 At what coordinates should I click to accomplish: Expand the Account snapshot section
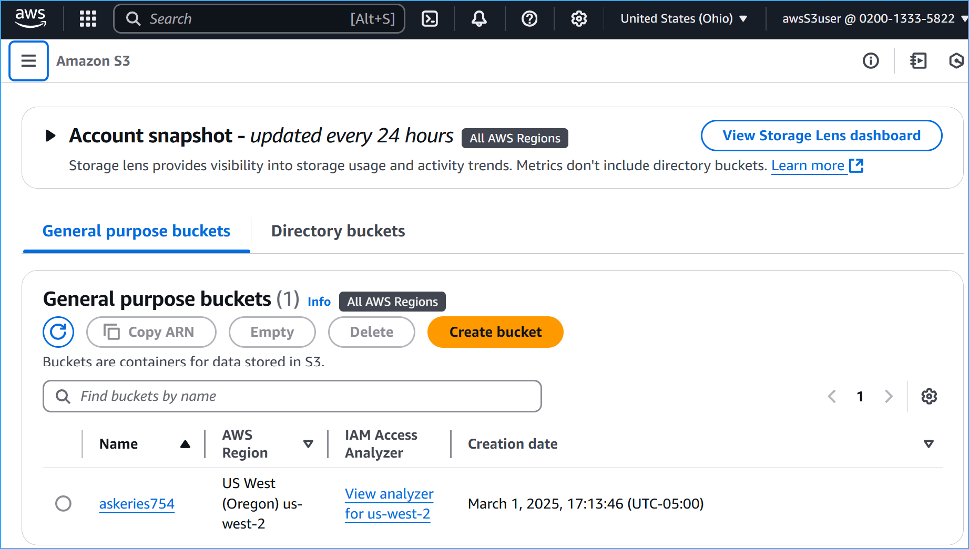click(50, 135)
